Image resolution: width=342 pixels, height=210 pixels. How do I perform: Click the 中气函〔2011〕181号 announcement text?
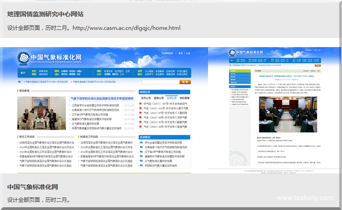(x=165, y=104)
